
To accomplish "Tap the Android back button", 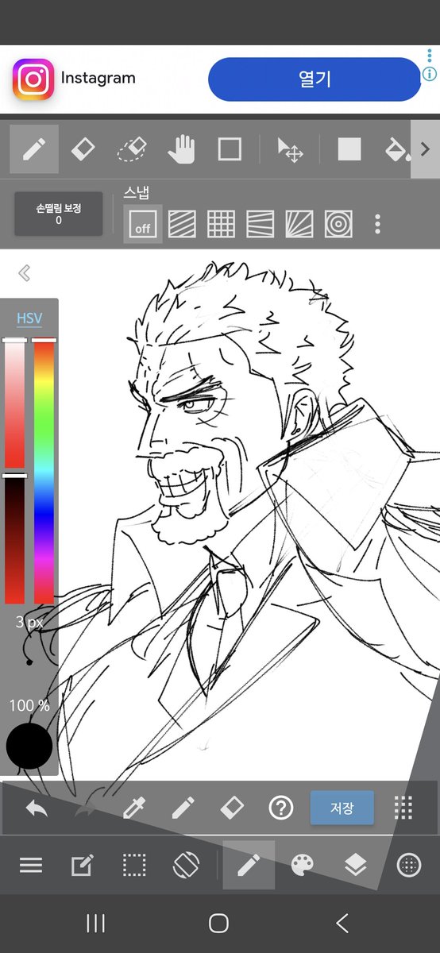I will pyautogui.click(x=342, y=923).
